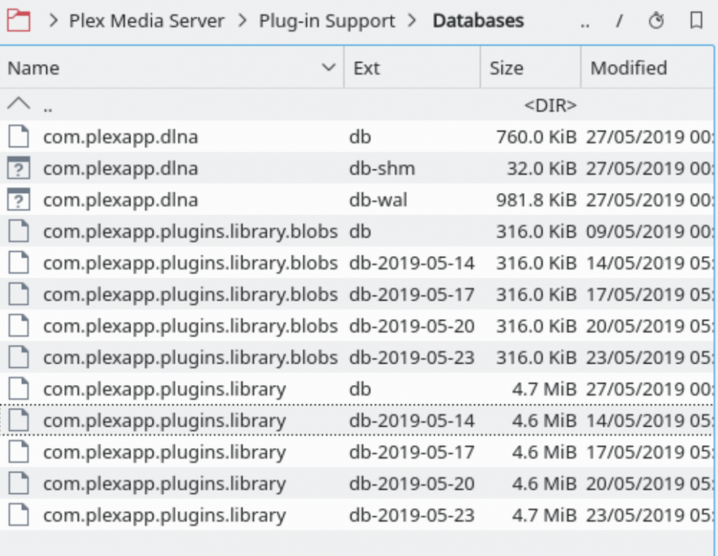
Task: Click ext db-2019-05-20 in 4.6 MiB row
Action: pyautogui.click(x=411, y=484)
